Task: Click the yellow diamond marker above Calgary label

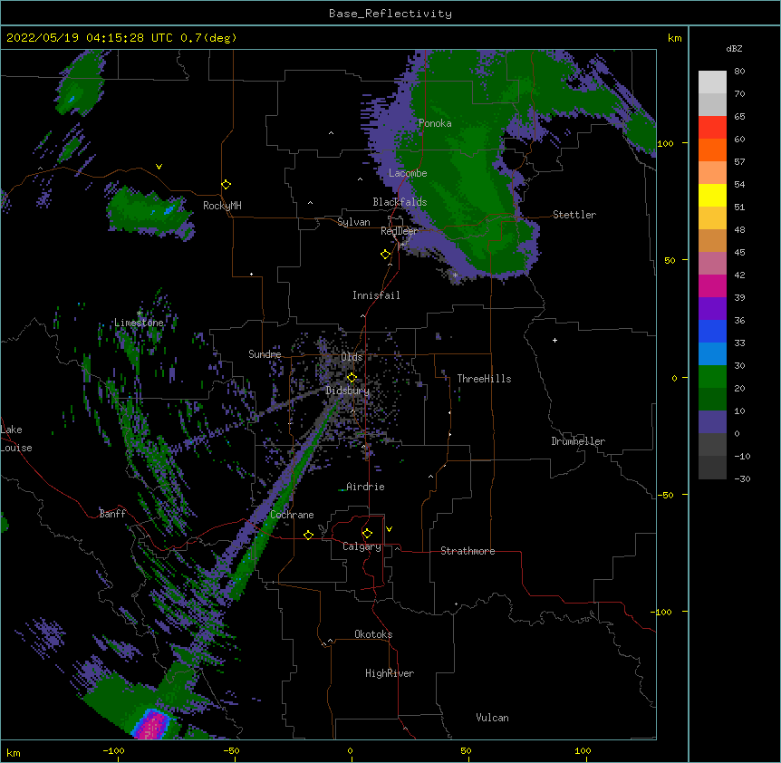Action: click(367, 534)
